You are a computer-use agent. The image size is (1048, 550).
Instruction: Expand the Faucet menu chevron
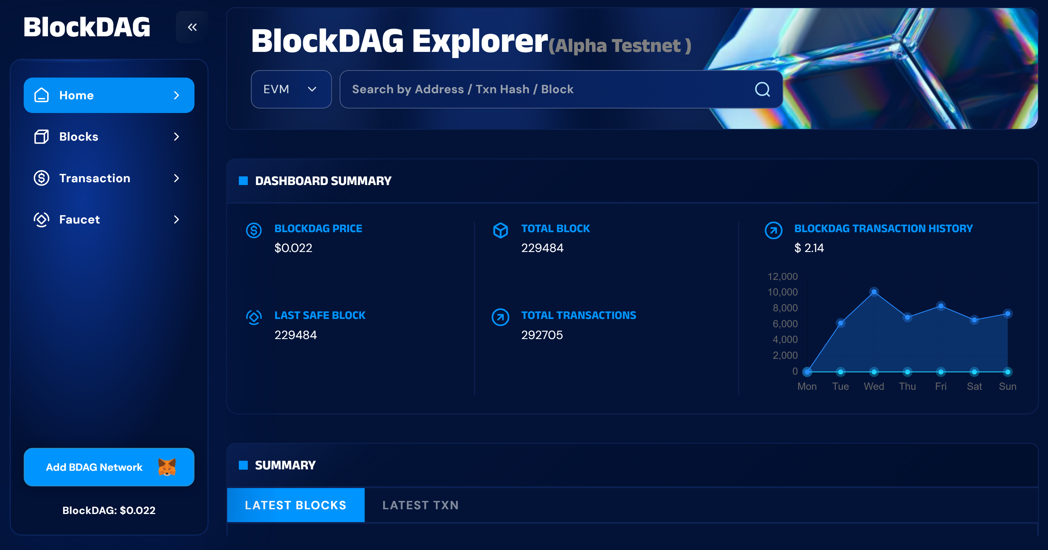click(x=177, y=220)
